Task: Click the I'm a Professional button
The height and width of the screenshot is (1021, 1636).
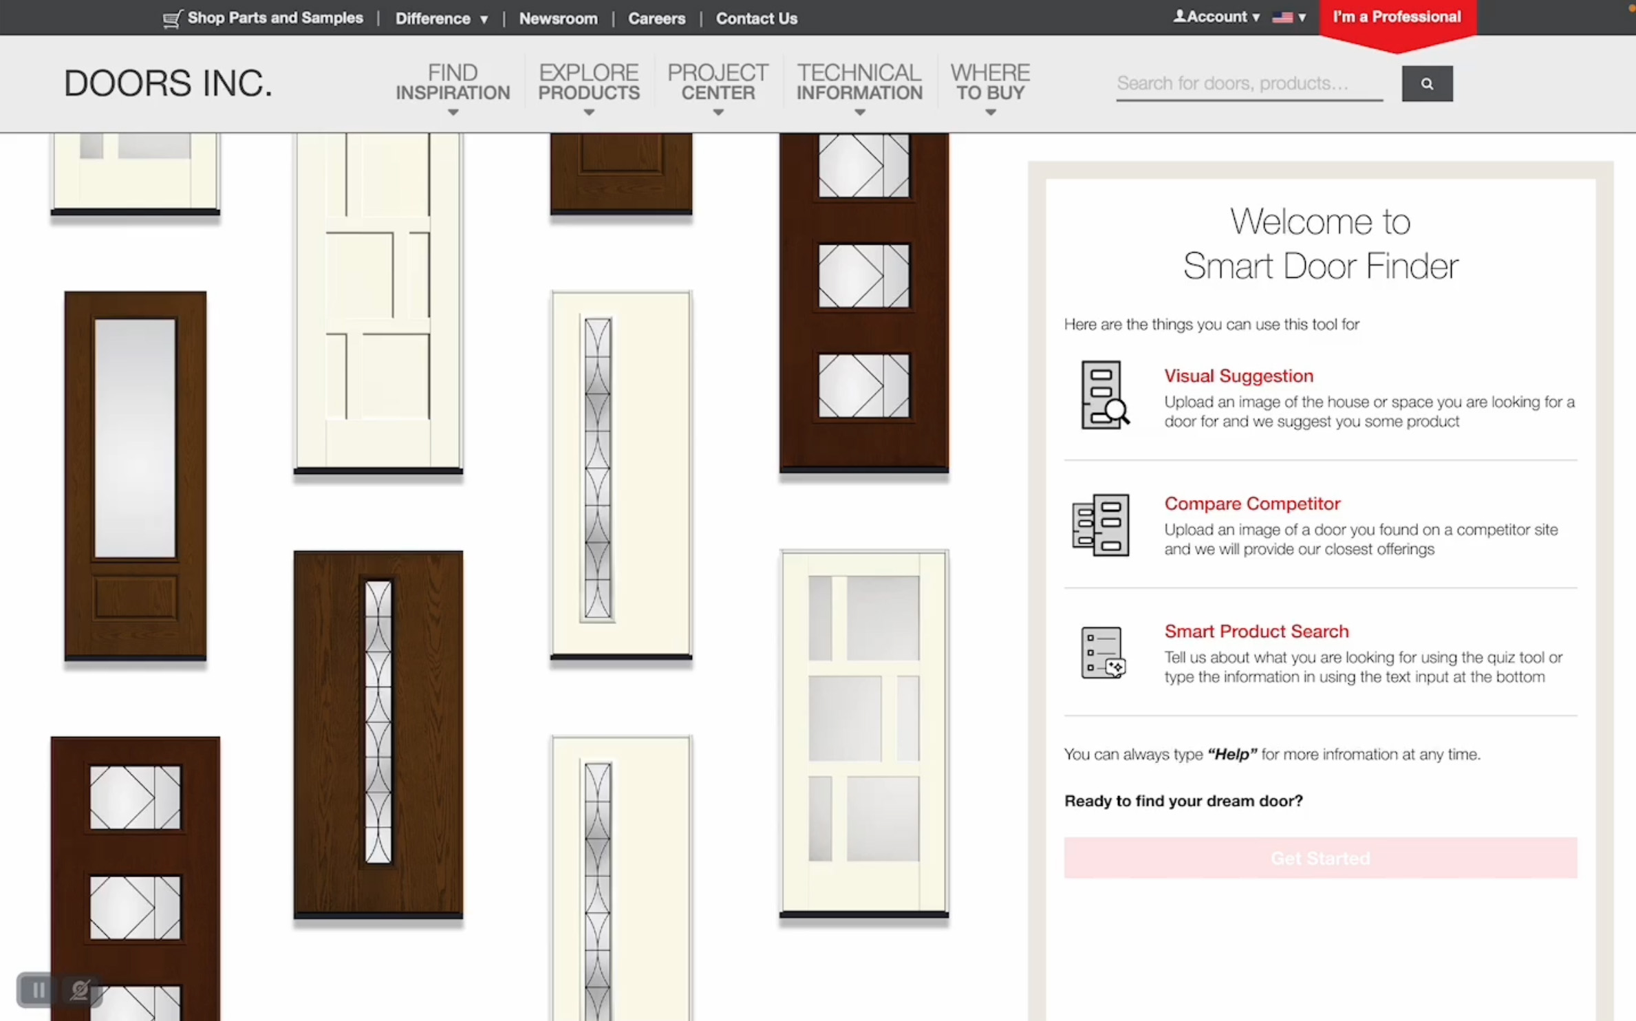Action: pyautogui.click(x=1397, y=18)
